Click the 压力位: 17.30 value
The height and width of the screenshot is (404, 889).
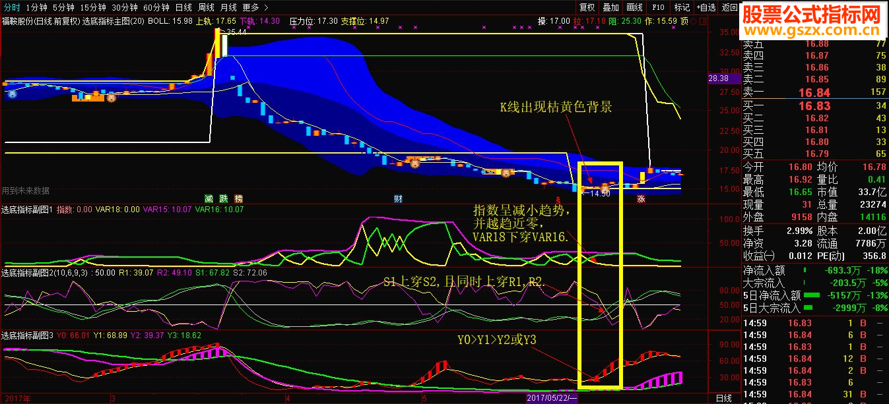(x=313, y=21)
